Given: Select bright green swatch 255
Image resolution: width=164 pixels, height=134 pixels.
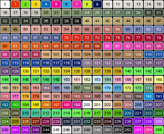Looking at the screenshot, I should tap(159, 130).
